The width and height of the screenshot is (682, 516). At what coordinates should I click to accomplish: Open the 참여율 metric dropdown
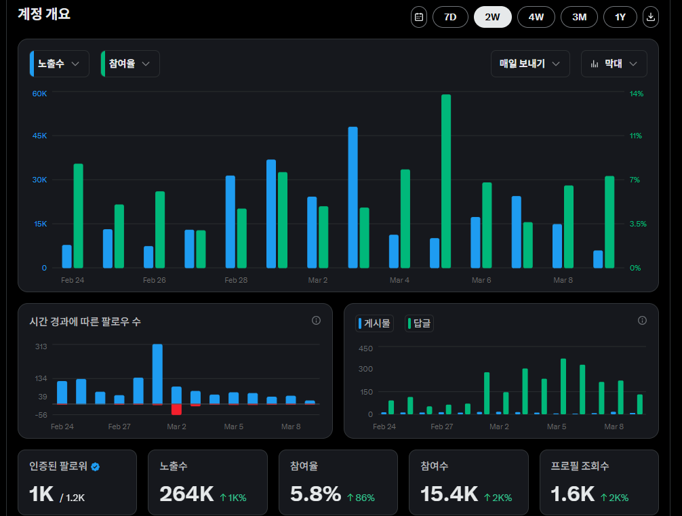click(x=130, y=64)
